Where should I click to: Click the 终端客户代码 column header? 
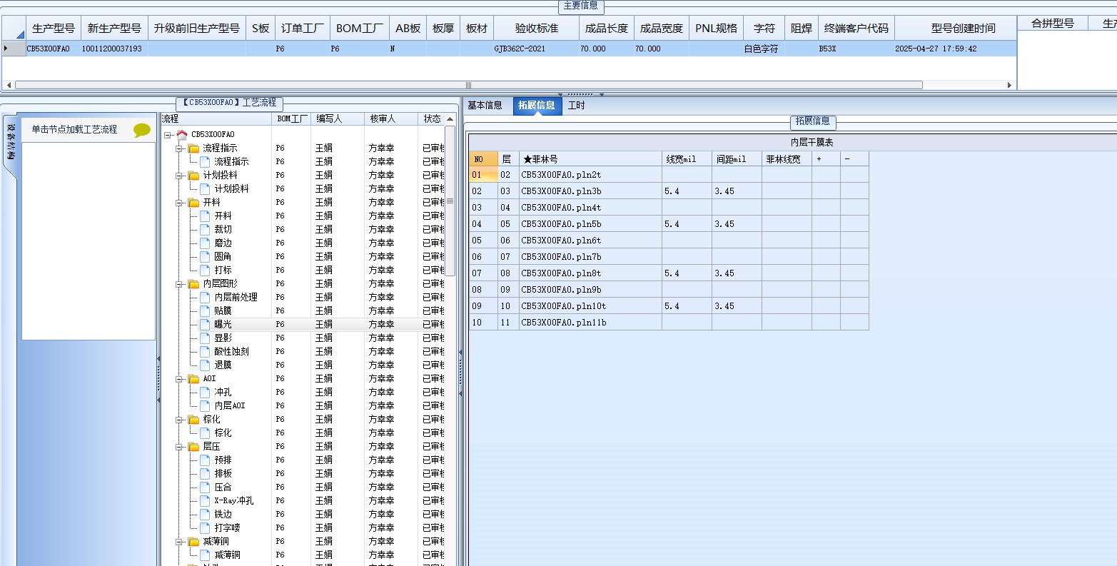click(856, 29)
